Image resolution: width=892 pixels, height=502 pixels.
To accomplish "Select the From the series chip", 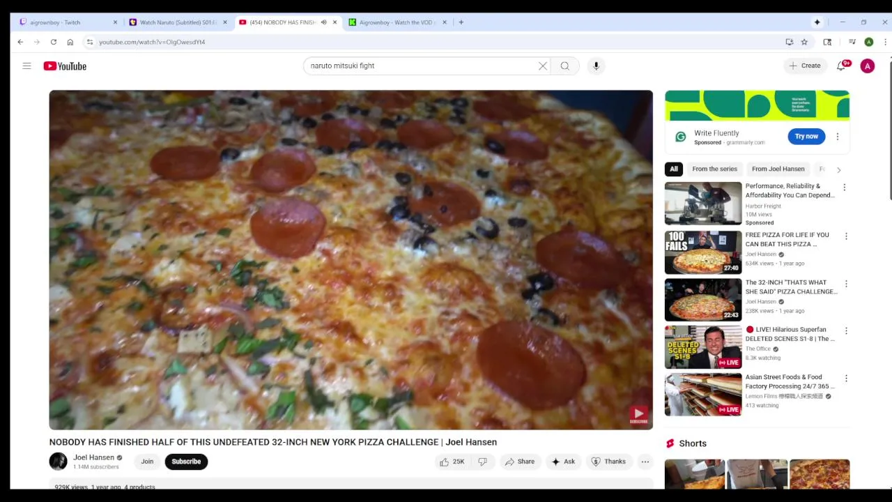I will [x=714, y=169].
